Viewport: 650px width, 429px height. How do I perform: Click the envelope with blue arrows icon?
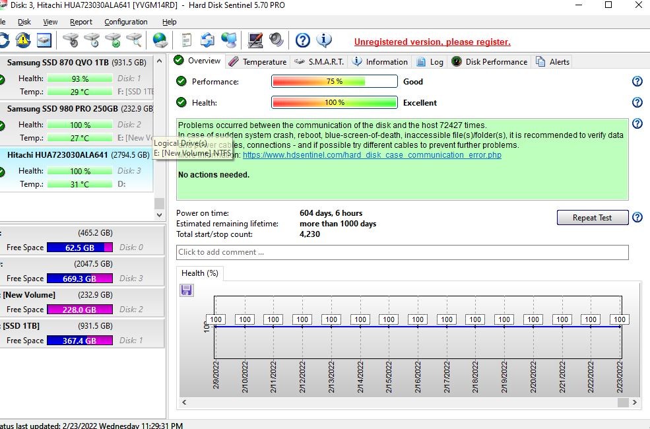207,40
